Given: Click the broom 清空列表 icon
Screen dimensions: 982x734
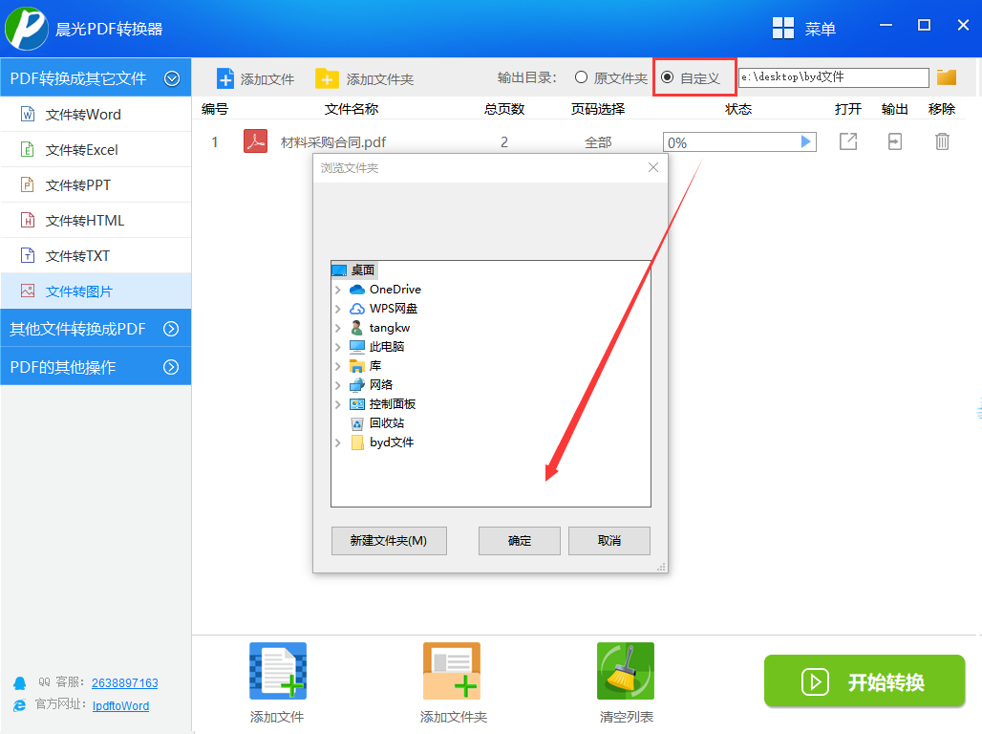Looking at the screenshot, I should (625, 671).
